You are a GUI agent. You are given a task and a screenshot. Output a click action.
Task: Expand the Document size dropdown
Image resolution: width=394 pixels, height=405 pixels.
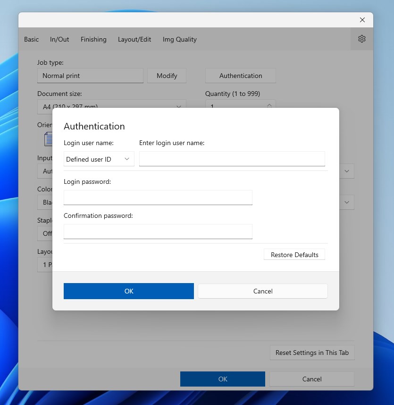(x=112, y=106)
